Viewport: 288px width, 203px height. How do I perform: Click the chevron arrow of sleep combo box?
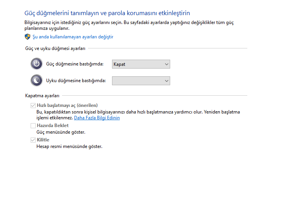[x=167, y=81]
